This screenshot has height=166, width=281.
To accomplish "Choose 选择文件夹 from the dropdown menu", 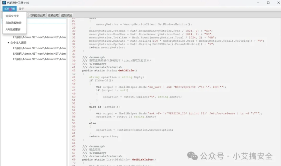I will click(x=12, y=16).
